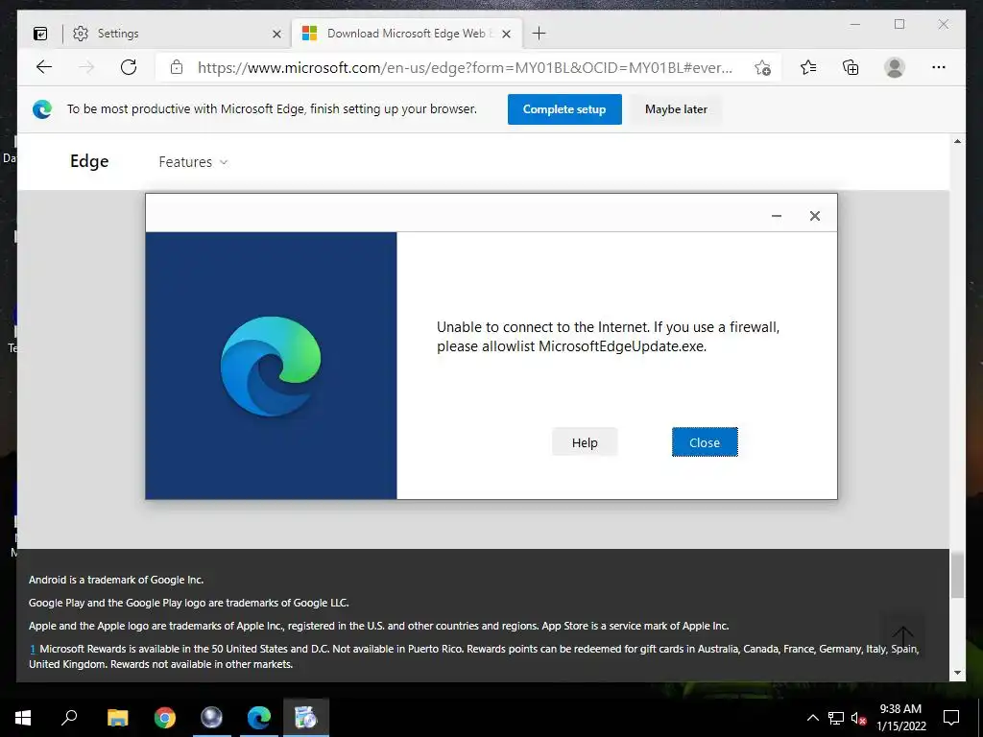Click the Apple logo trademarks line
Screen dimensions: 983x737
click(378, 626)
